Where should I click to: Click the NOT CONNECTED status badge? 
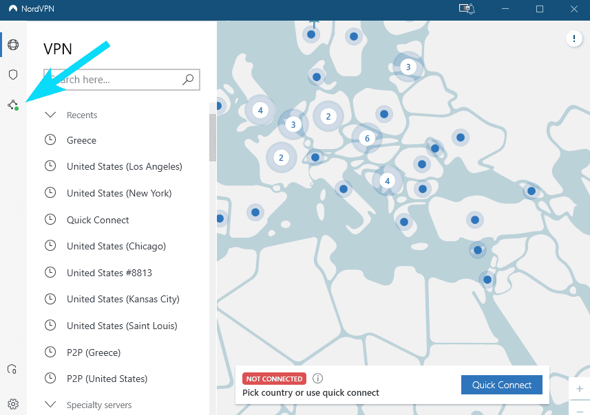(x=274, y=379)
